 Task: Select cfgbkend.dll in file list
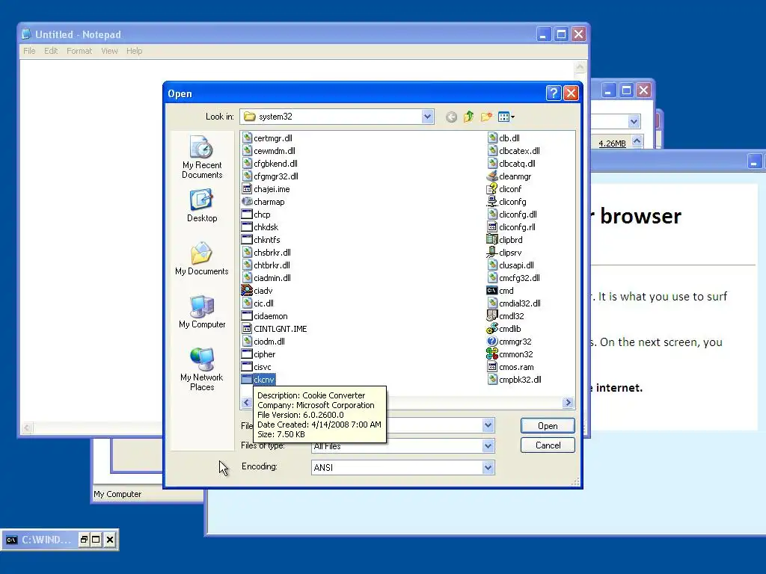point(269,164)
